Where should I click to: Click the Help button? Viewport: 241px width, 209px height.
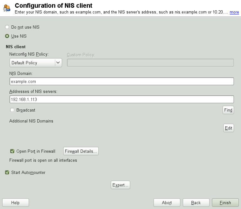click(x=15, y=203)
